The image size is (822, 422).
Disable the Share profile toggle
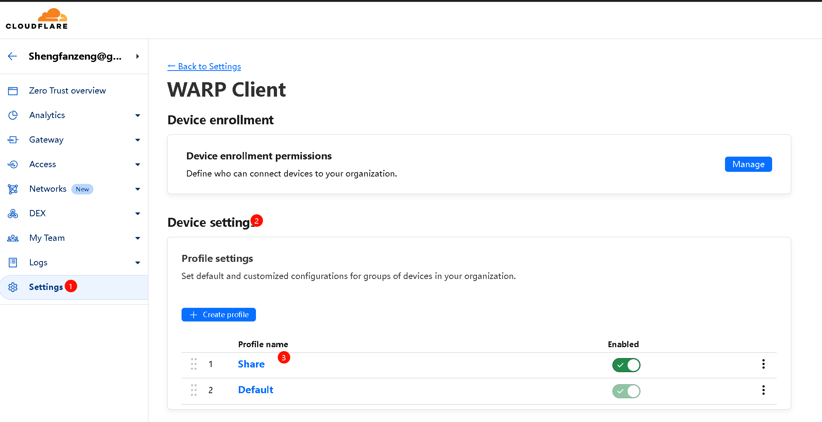626,365
